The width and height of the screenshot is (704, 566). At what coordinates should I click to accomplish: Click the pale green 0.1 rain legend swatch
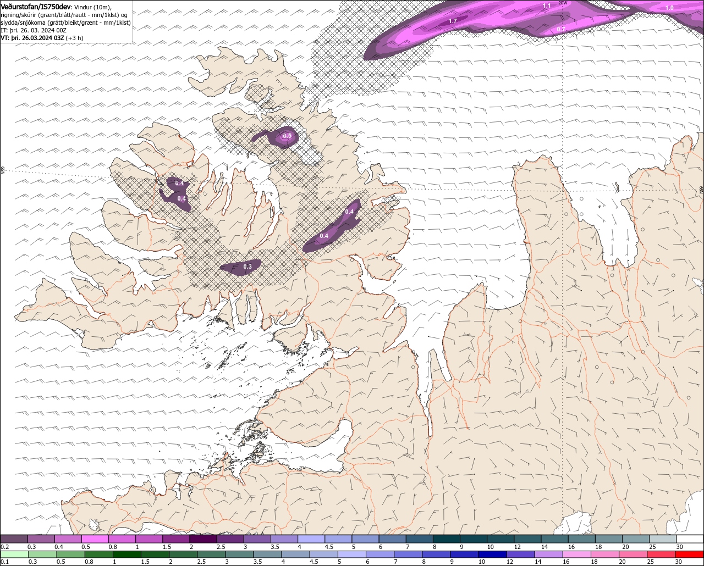click(14, 554)
